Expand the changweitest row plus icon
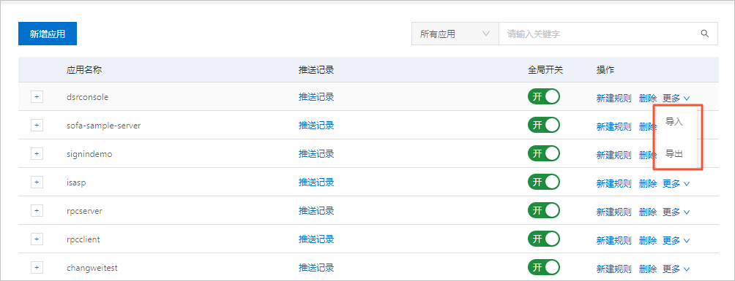 coord(37,268)
